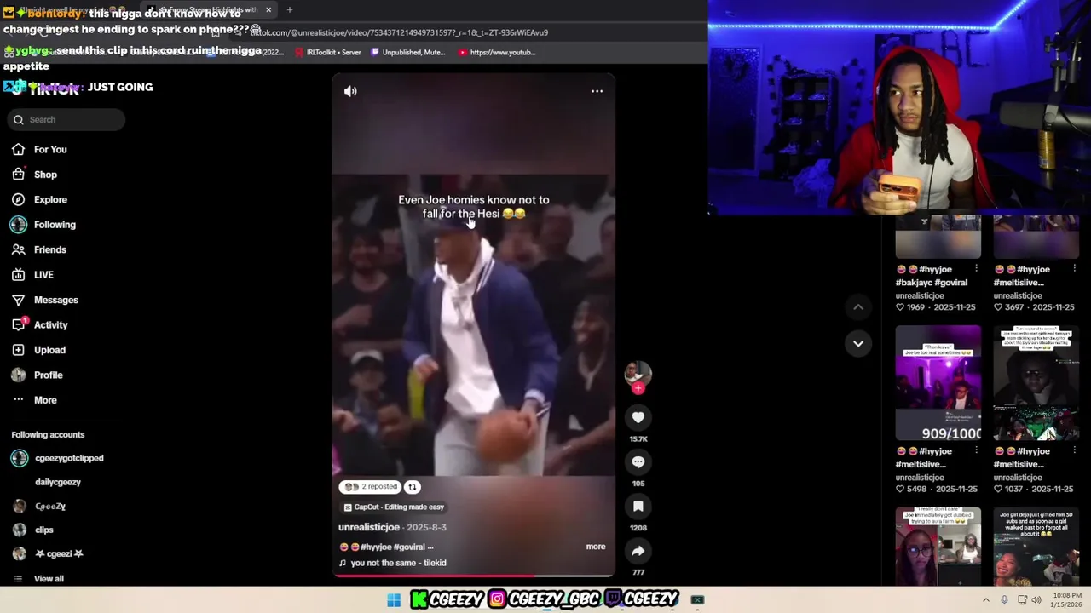Open the video thumbnail above the 1037 likes caption

[1036, 384]
